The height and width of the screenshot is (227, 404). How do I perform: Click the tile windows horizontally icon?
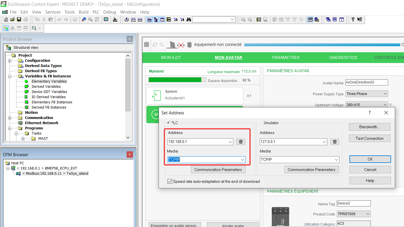pyautogui.click(x=335, y=20)
